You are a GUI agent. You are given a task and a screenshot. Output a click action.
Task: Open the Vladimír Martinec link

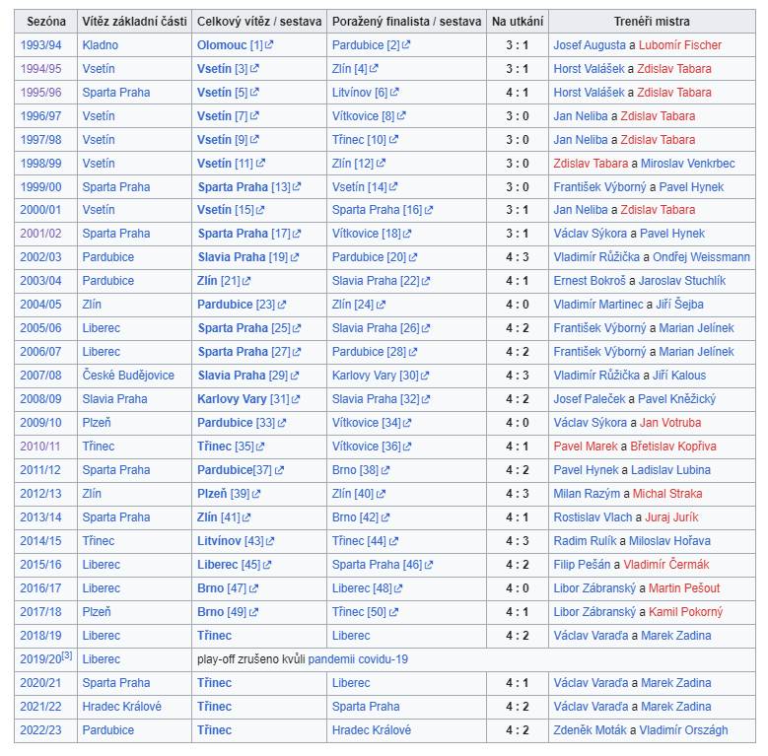[x=599, y=305]
